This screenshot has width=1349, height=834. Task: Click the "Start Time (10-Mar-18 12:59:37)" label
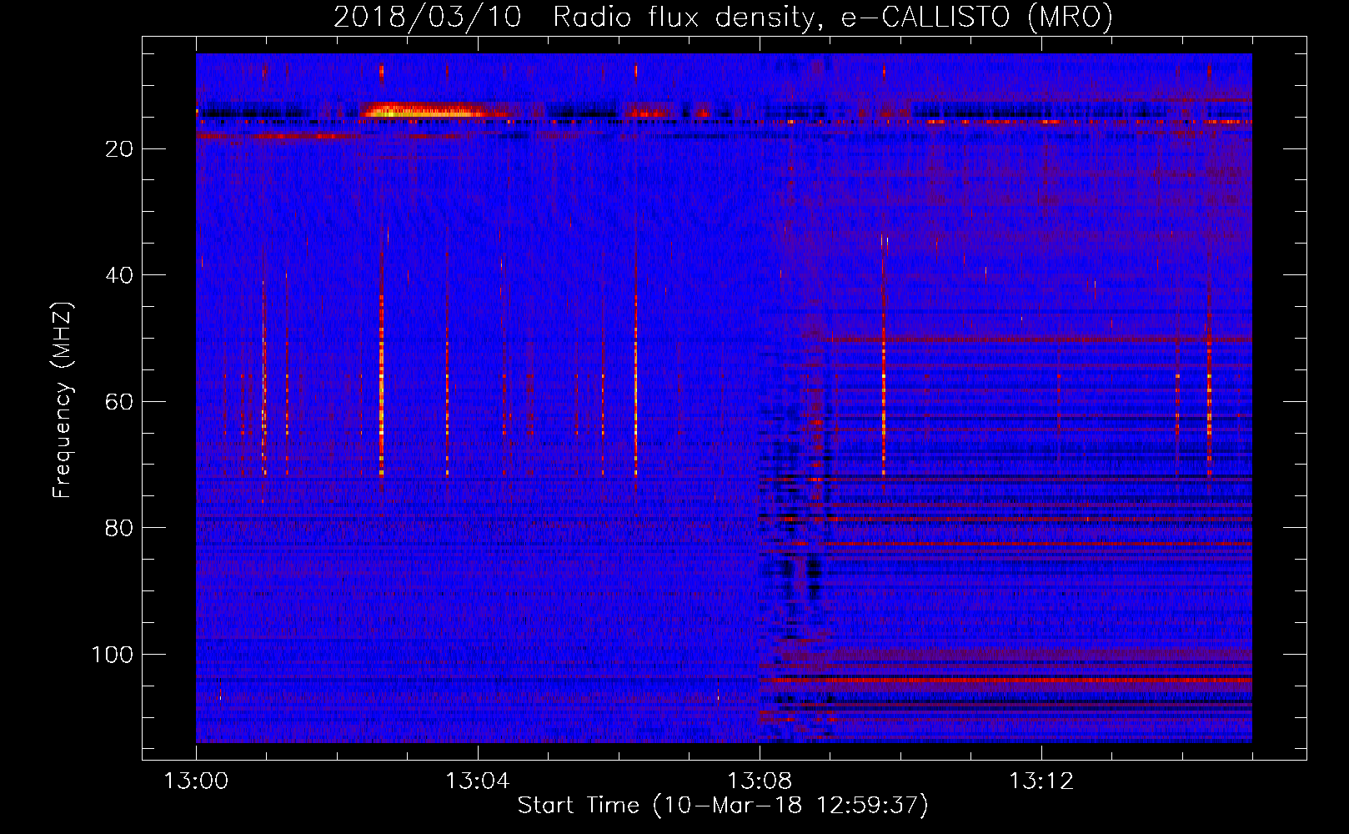pyautogui.click(x=723, y=806)
